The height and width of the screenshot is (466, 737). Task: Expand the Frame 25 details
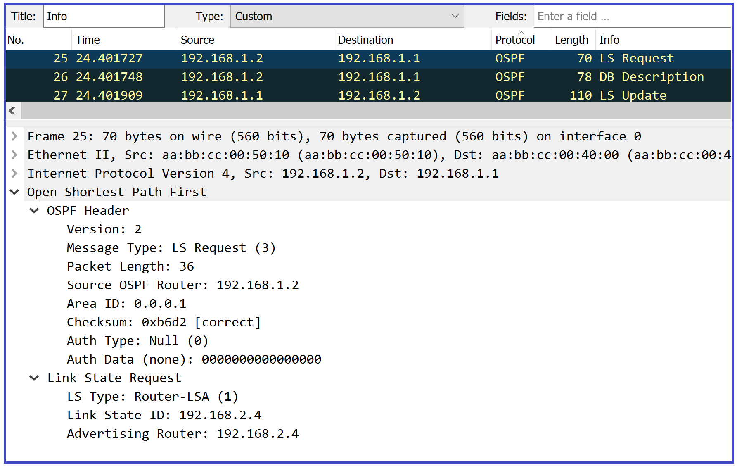pos(14,136)
